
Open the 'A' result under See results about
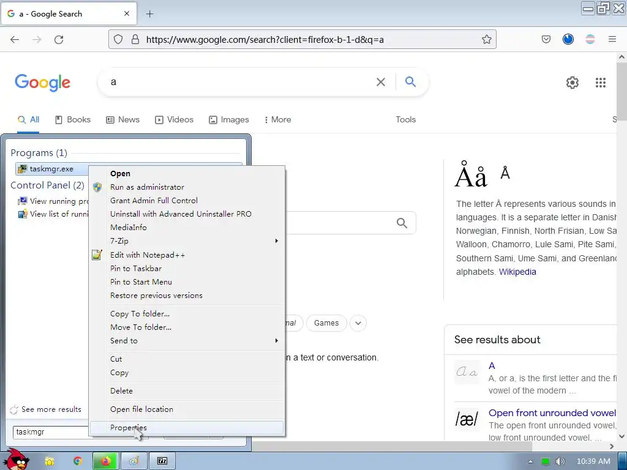point(492,366)
